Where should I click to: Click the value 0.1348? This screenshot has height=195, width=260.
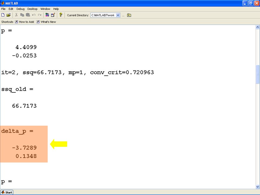click(x=26, y=156)
